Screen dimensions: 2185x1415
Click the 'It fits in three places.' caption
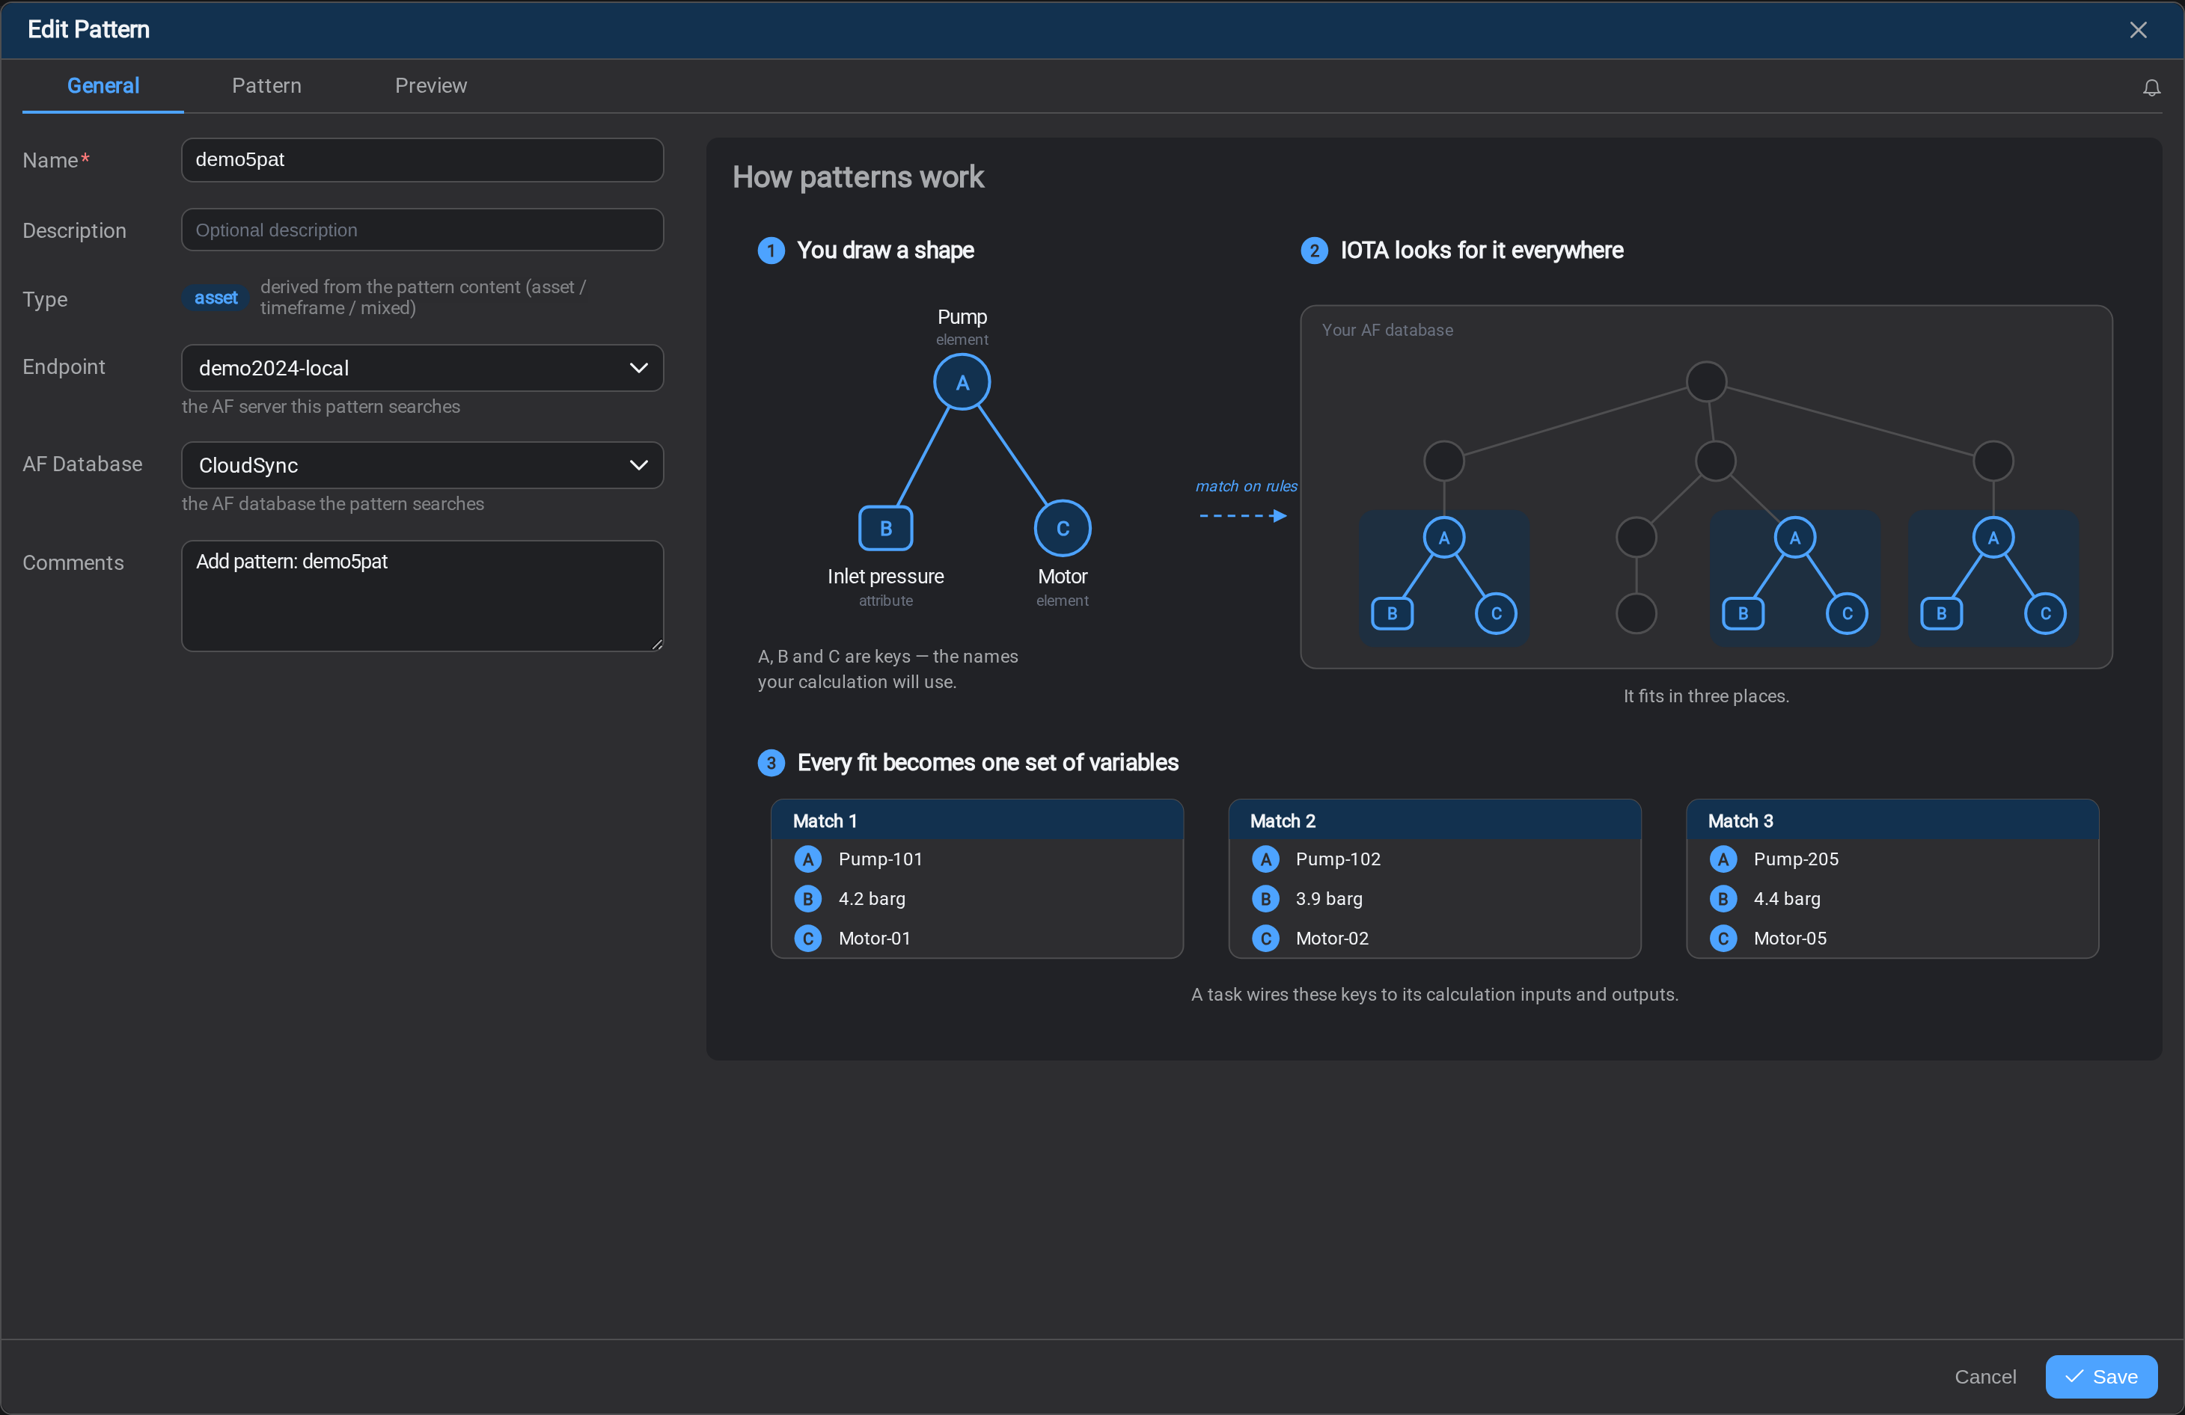tap(1706, 696)
